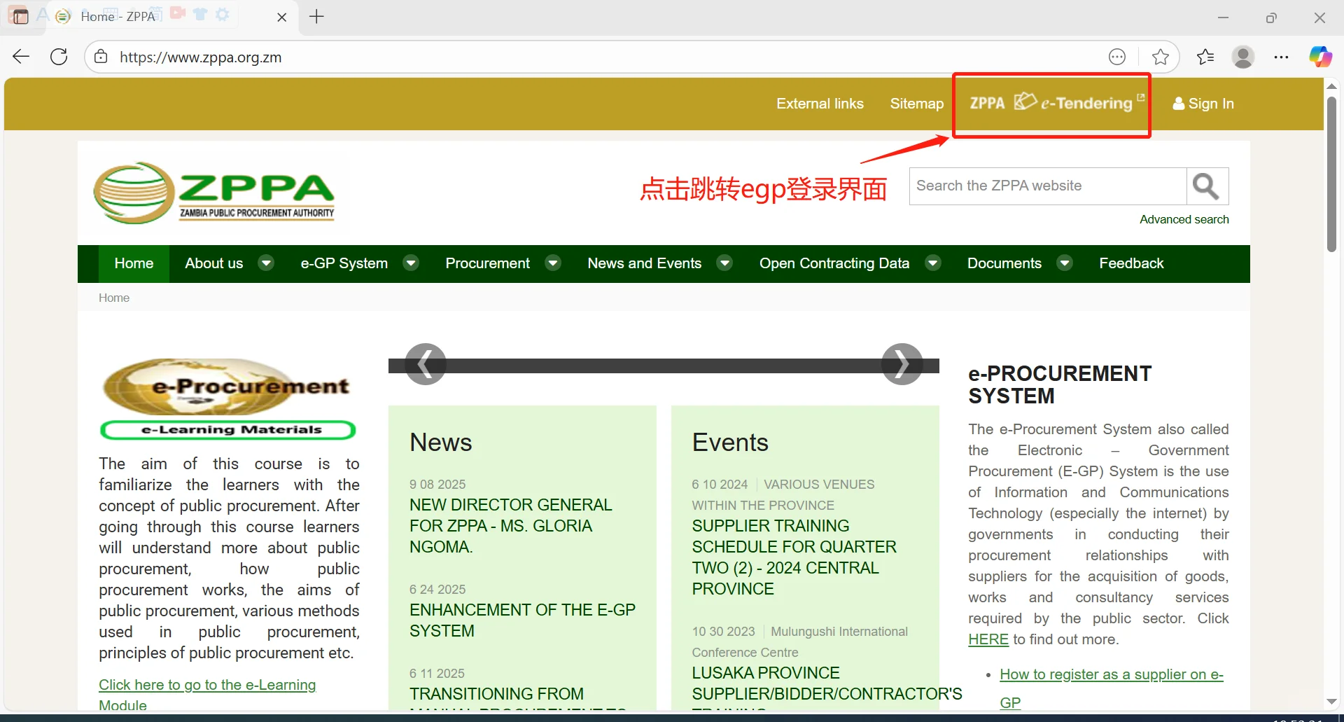Click the page vertical scrollbar thumb
The height and width of the screenshot is (722, 1344).
point(1331,174)
